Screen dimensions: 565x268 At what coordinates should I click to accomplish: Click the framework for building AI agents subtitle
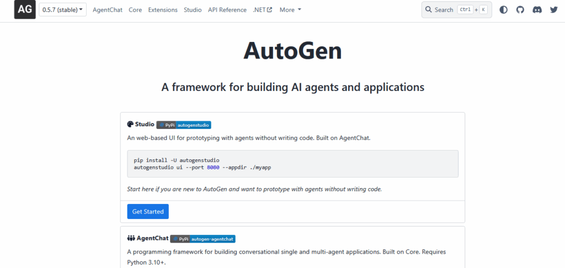[292, 87]
